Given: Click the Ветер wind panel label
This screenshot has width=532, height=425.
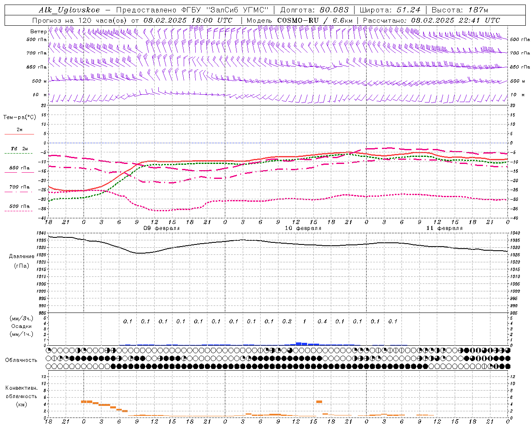Looking at the screenshot, I should pyautogui.click(x=38, y=32).
